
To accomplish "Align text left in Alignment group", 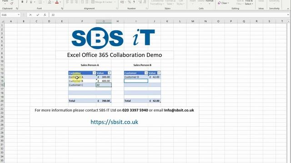I will [67, 2].
